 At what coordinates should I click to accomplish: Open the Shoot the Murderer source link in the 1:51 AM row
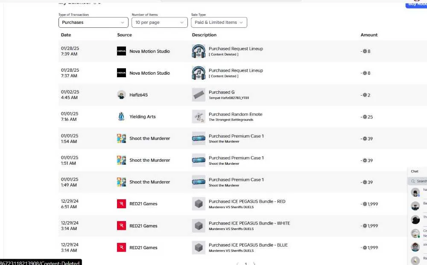[149, 160]
